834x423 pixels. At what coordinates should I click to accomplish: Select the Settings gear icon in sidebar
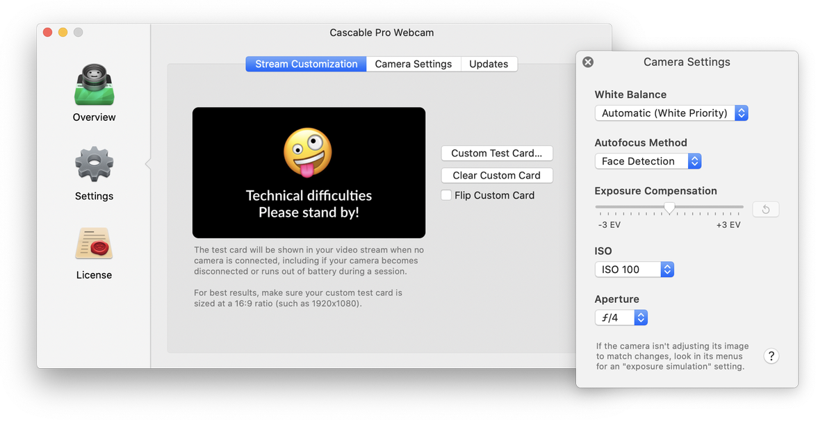[x=94, y=164]
